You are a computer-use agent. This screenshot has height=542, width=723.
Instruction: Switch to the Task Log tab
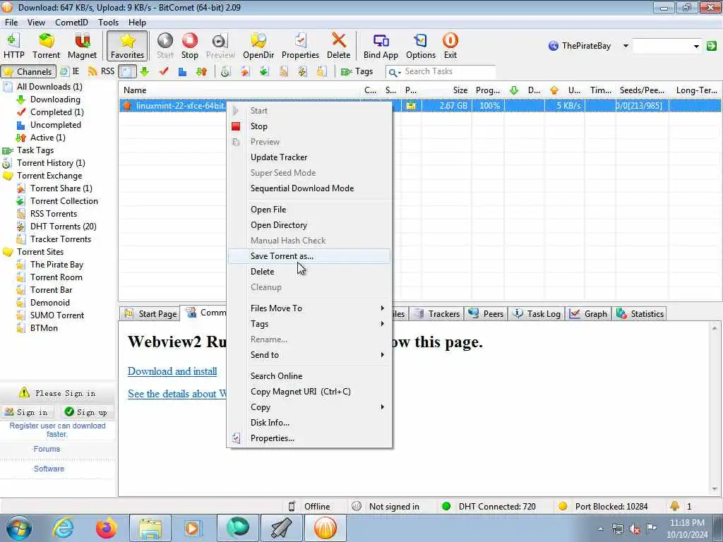(537, 314)
